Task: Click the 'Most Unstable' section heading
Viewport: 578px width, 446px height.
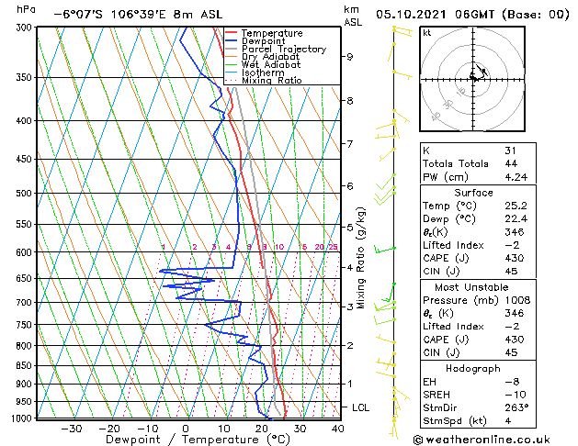Action: coord(471,287)
